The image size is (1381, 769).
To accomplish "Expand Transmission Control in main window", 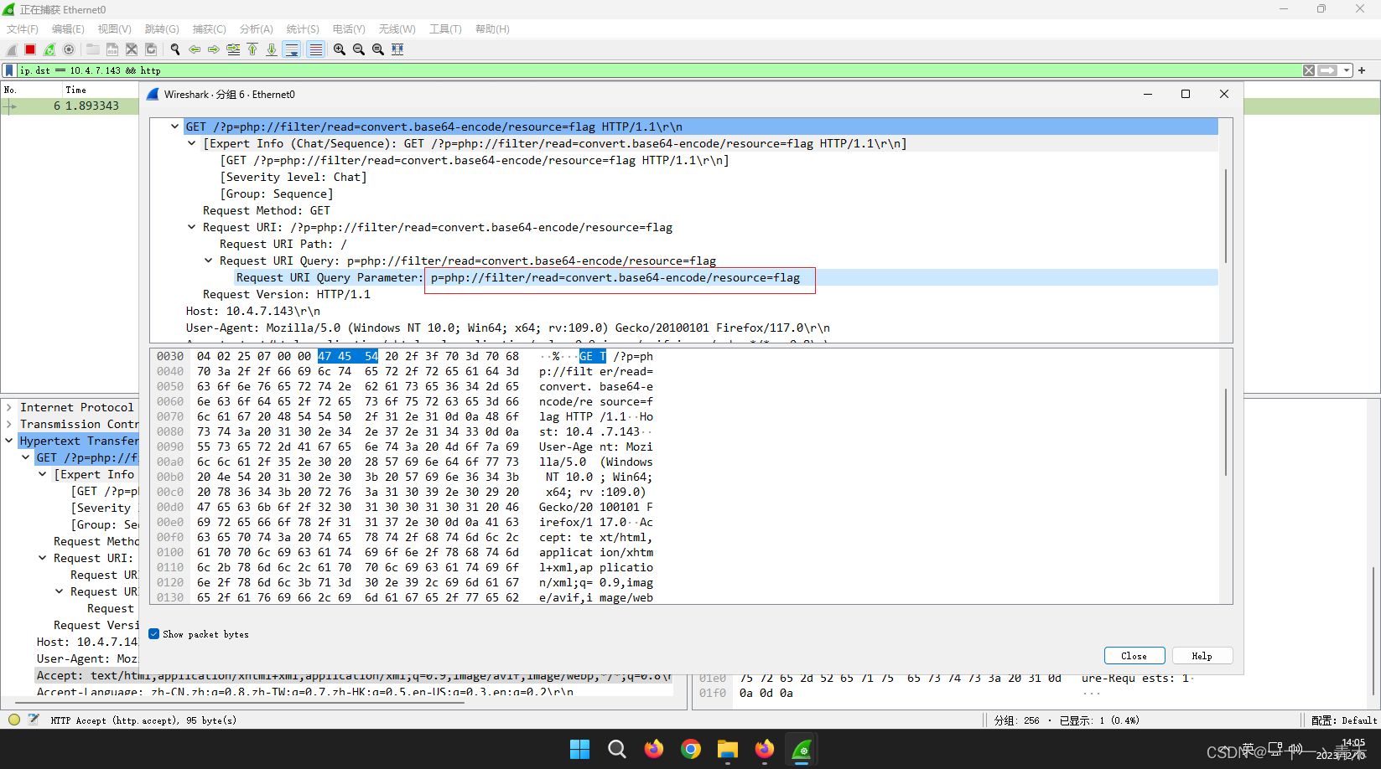I will (x=9, y=424).
